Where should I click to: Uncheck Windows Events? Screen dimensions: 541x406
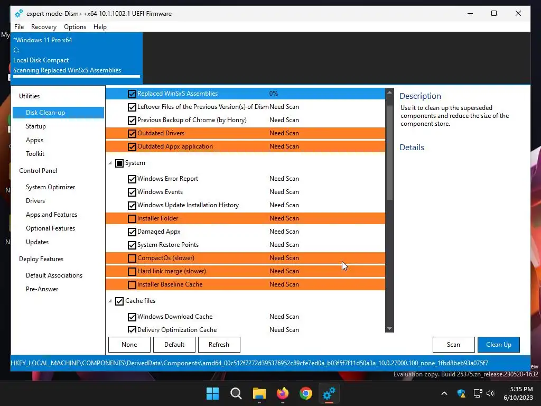(132, 192)
